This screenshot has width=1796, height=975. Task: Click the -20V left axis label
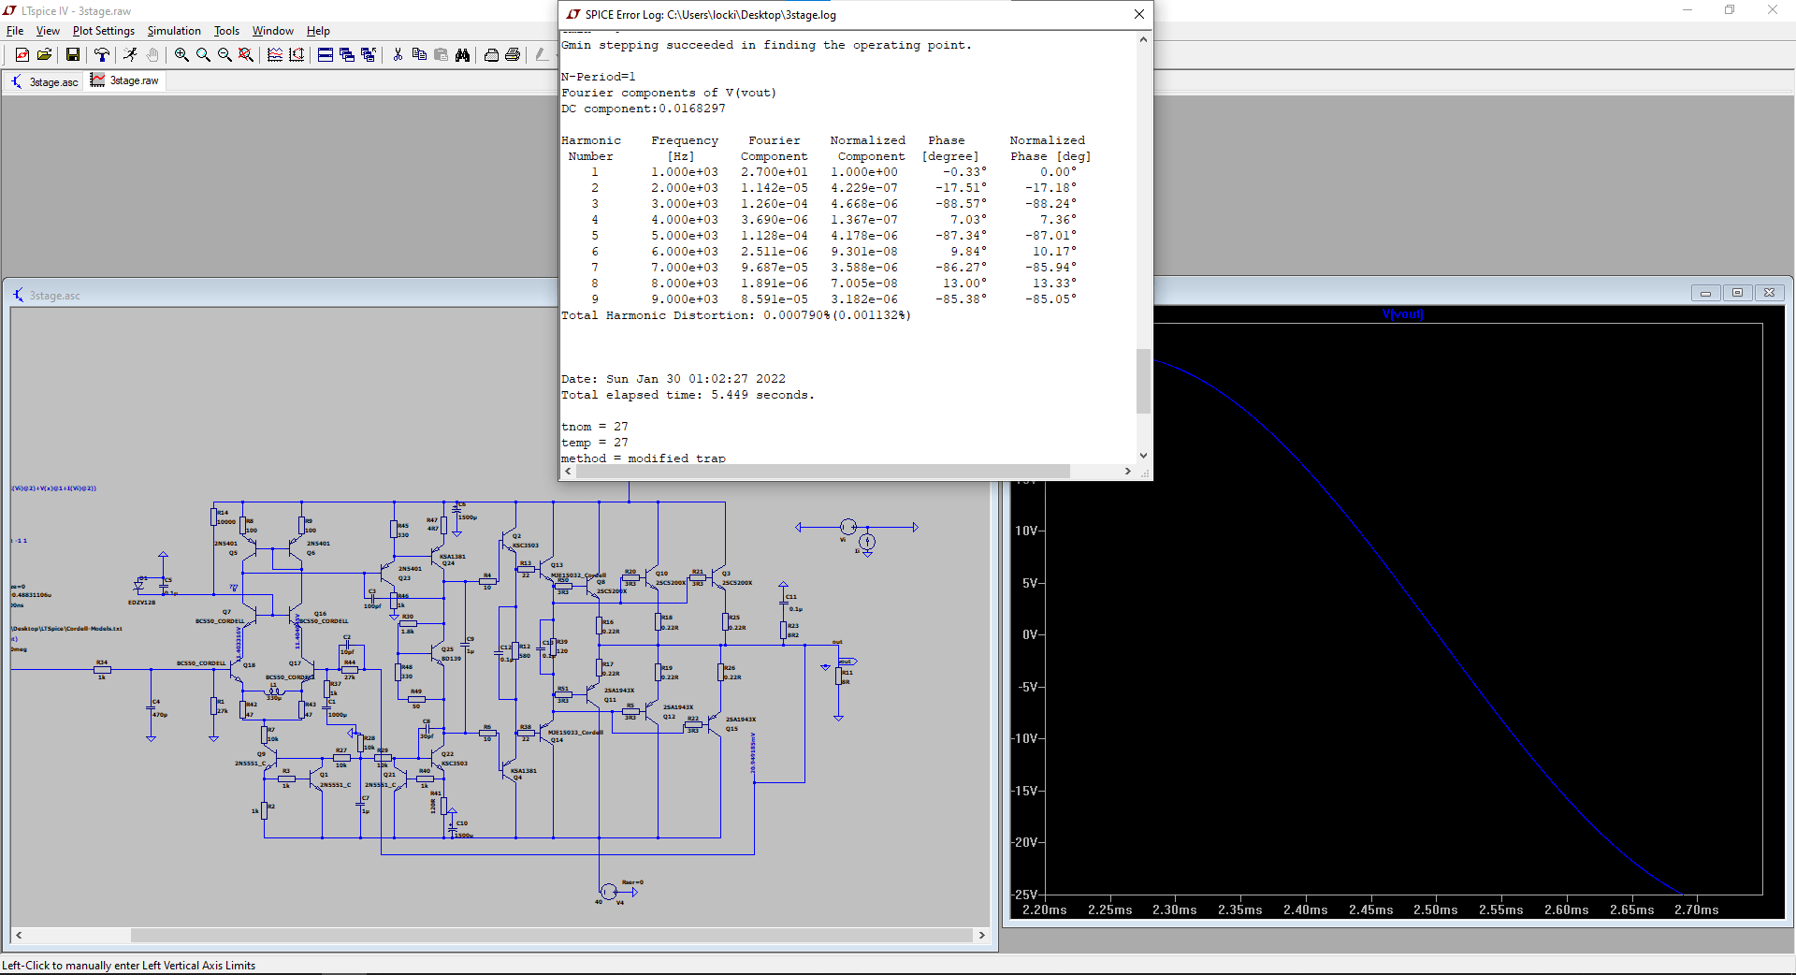pyautogui.click(x=1026, y=842)
